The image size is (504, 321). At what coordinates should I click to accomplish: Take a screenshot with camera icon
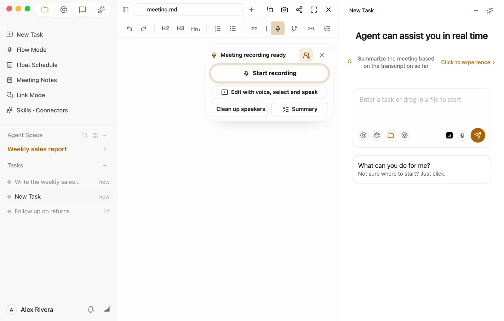[284, 9]
